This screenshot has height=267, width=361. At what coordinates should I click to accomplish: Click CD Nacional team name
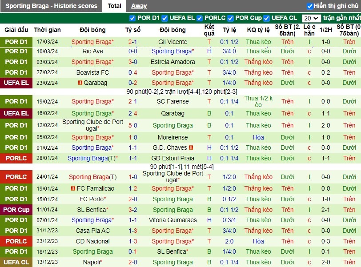click(x=92, y=241)
